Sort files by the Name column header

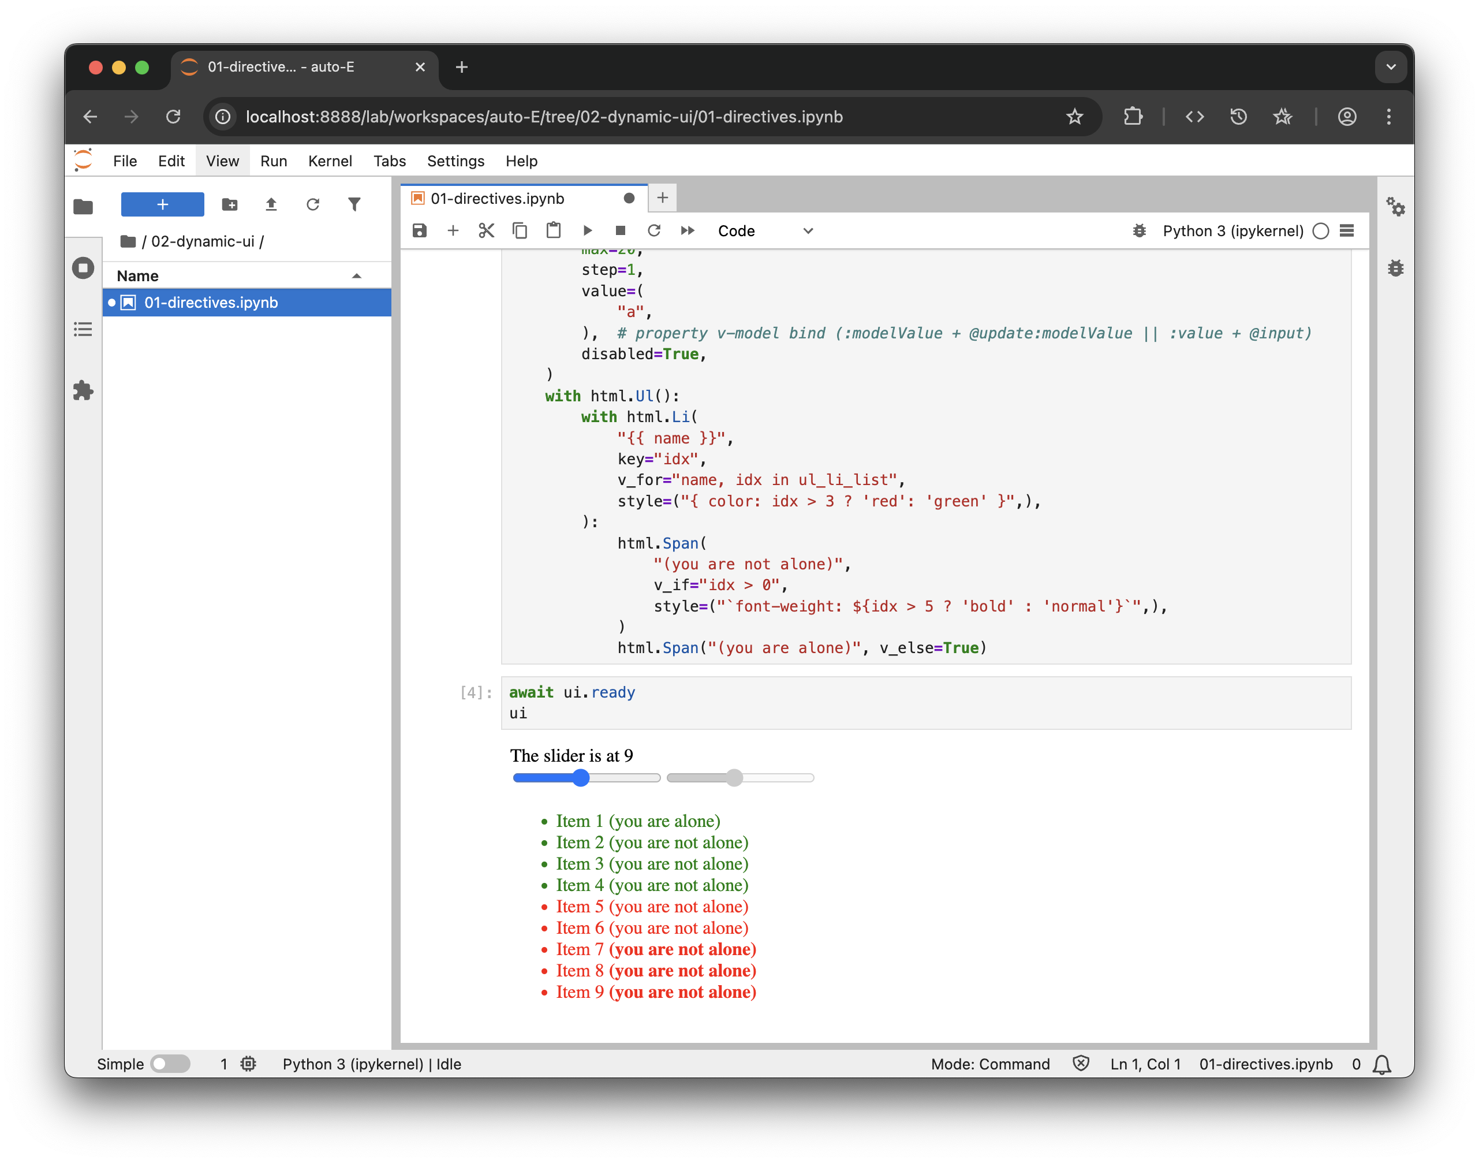[246, 276]
